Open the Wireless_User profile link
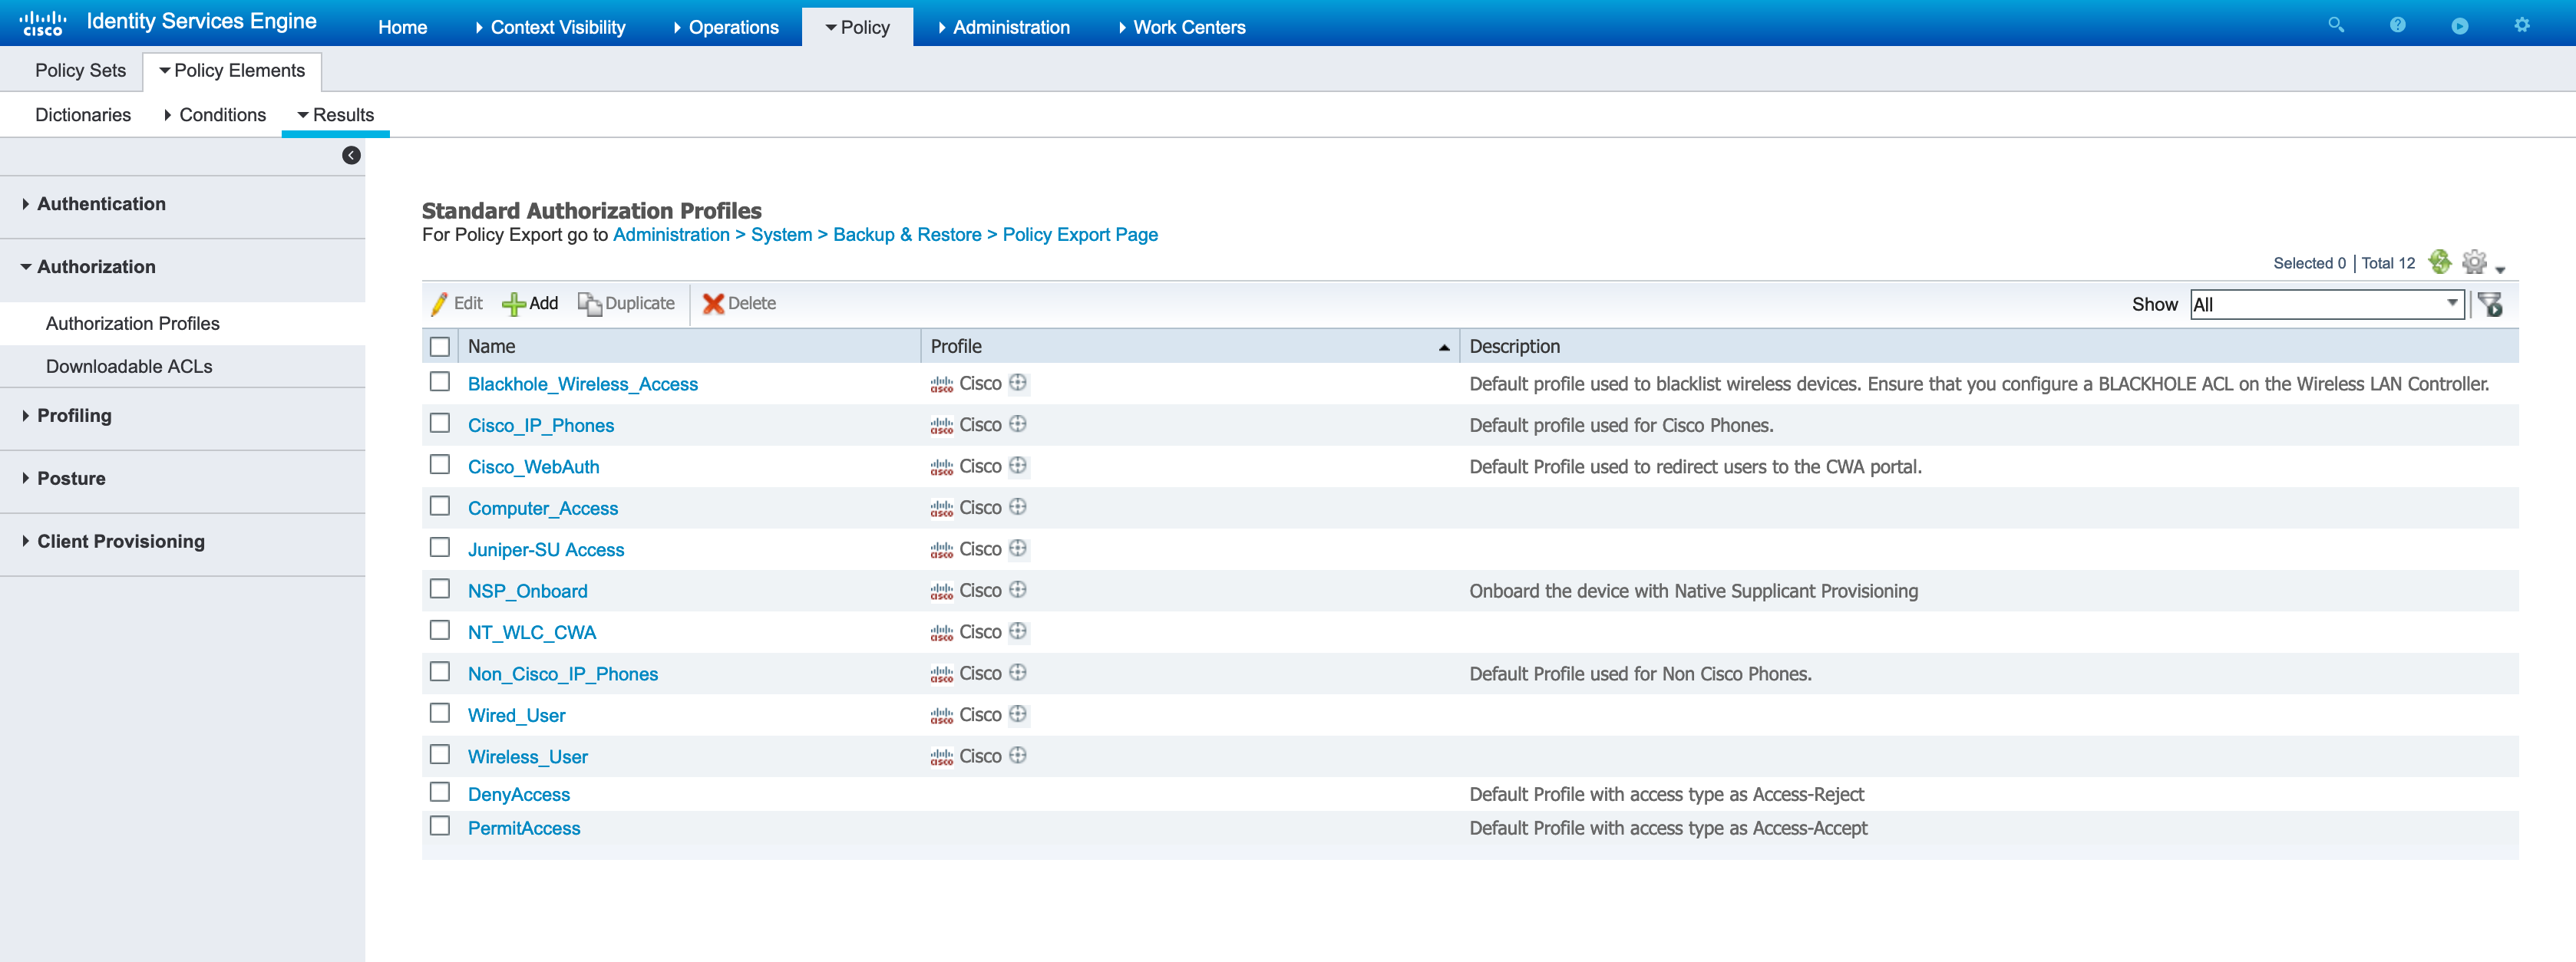Viewport: 2576px width, 962px height. (x=528, y=757)
